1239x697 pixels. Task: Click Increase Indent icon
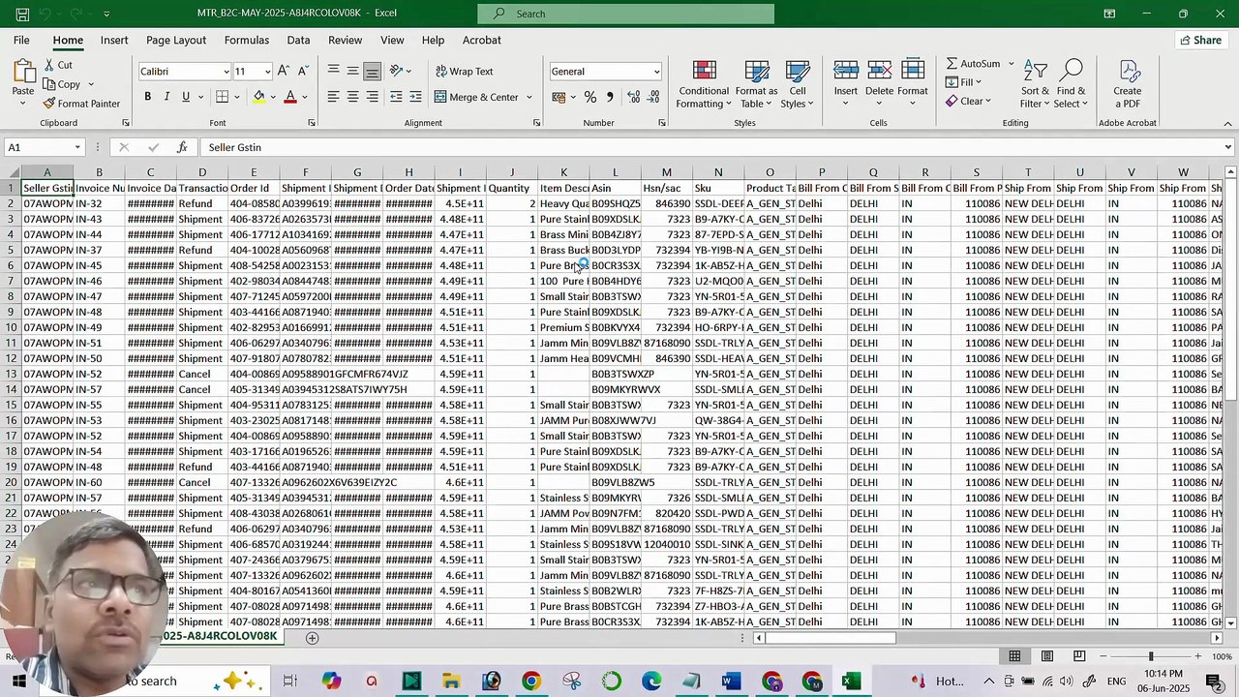[x=415, y=97]
